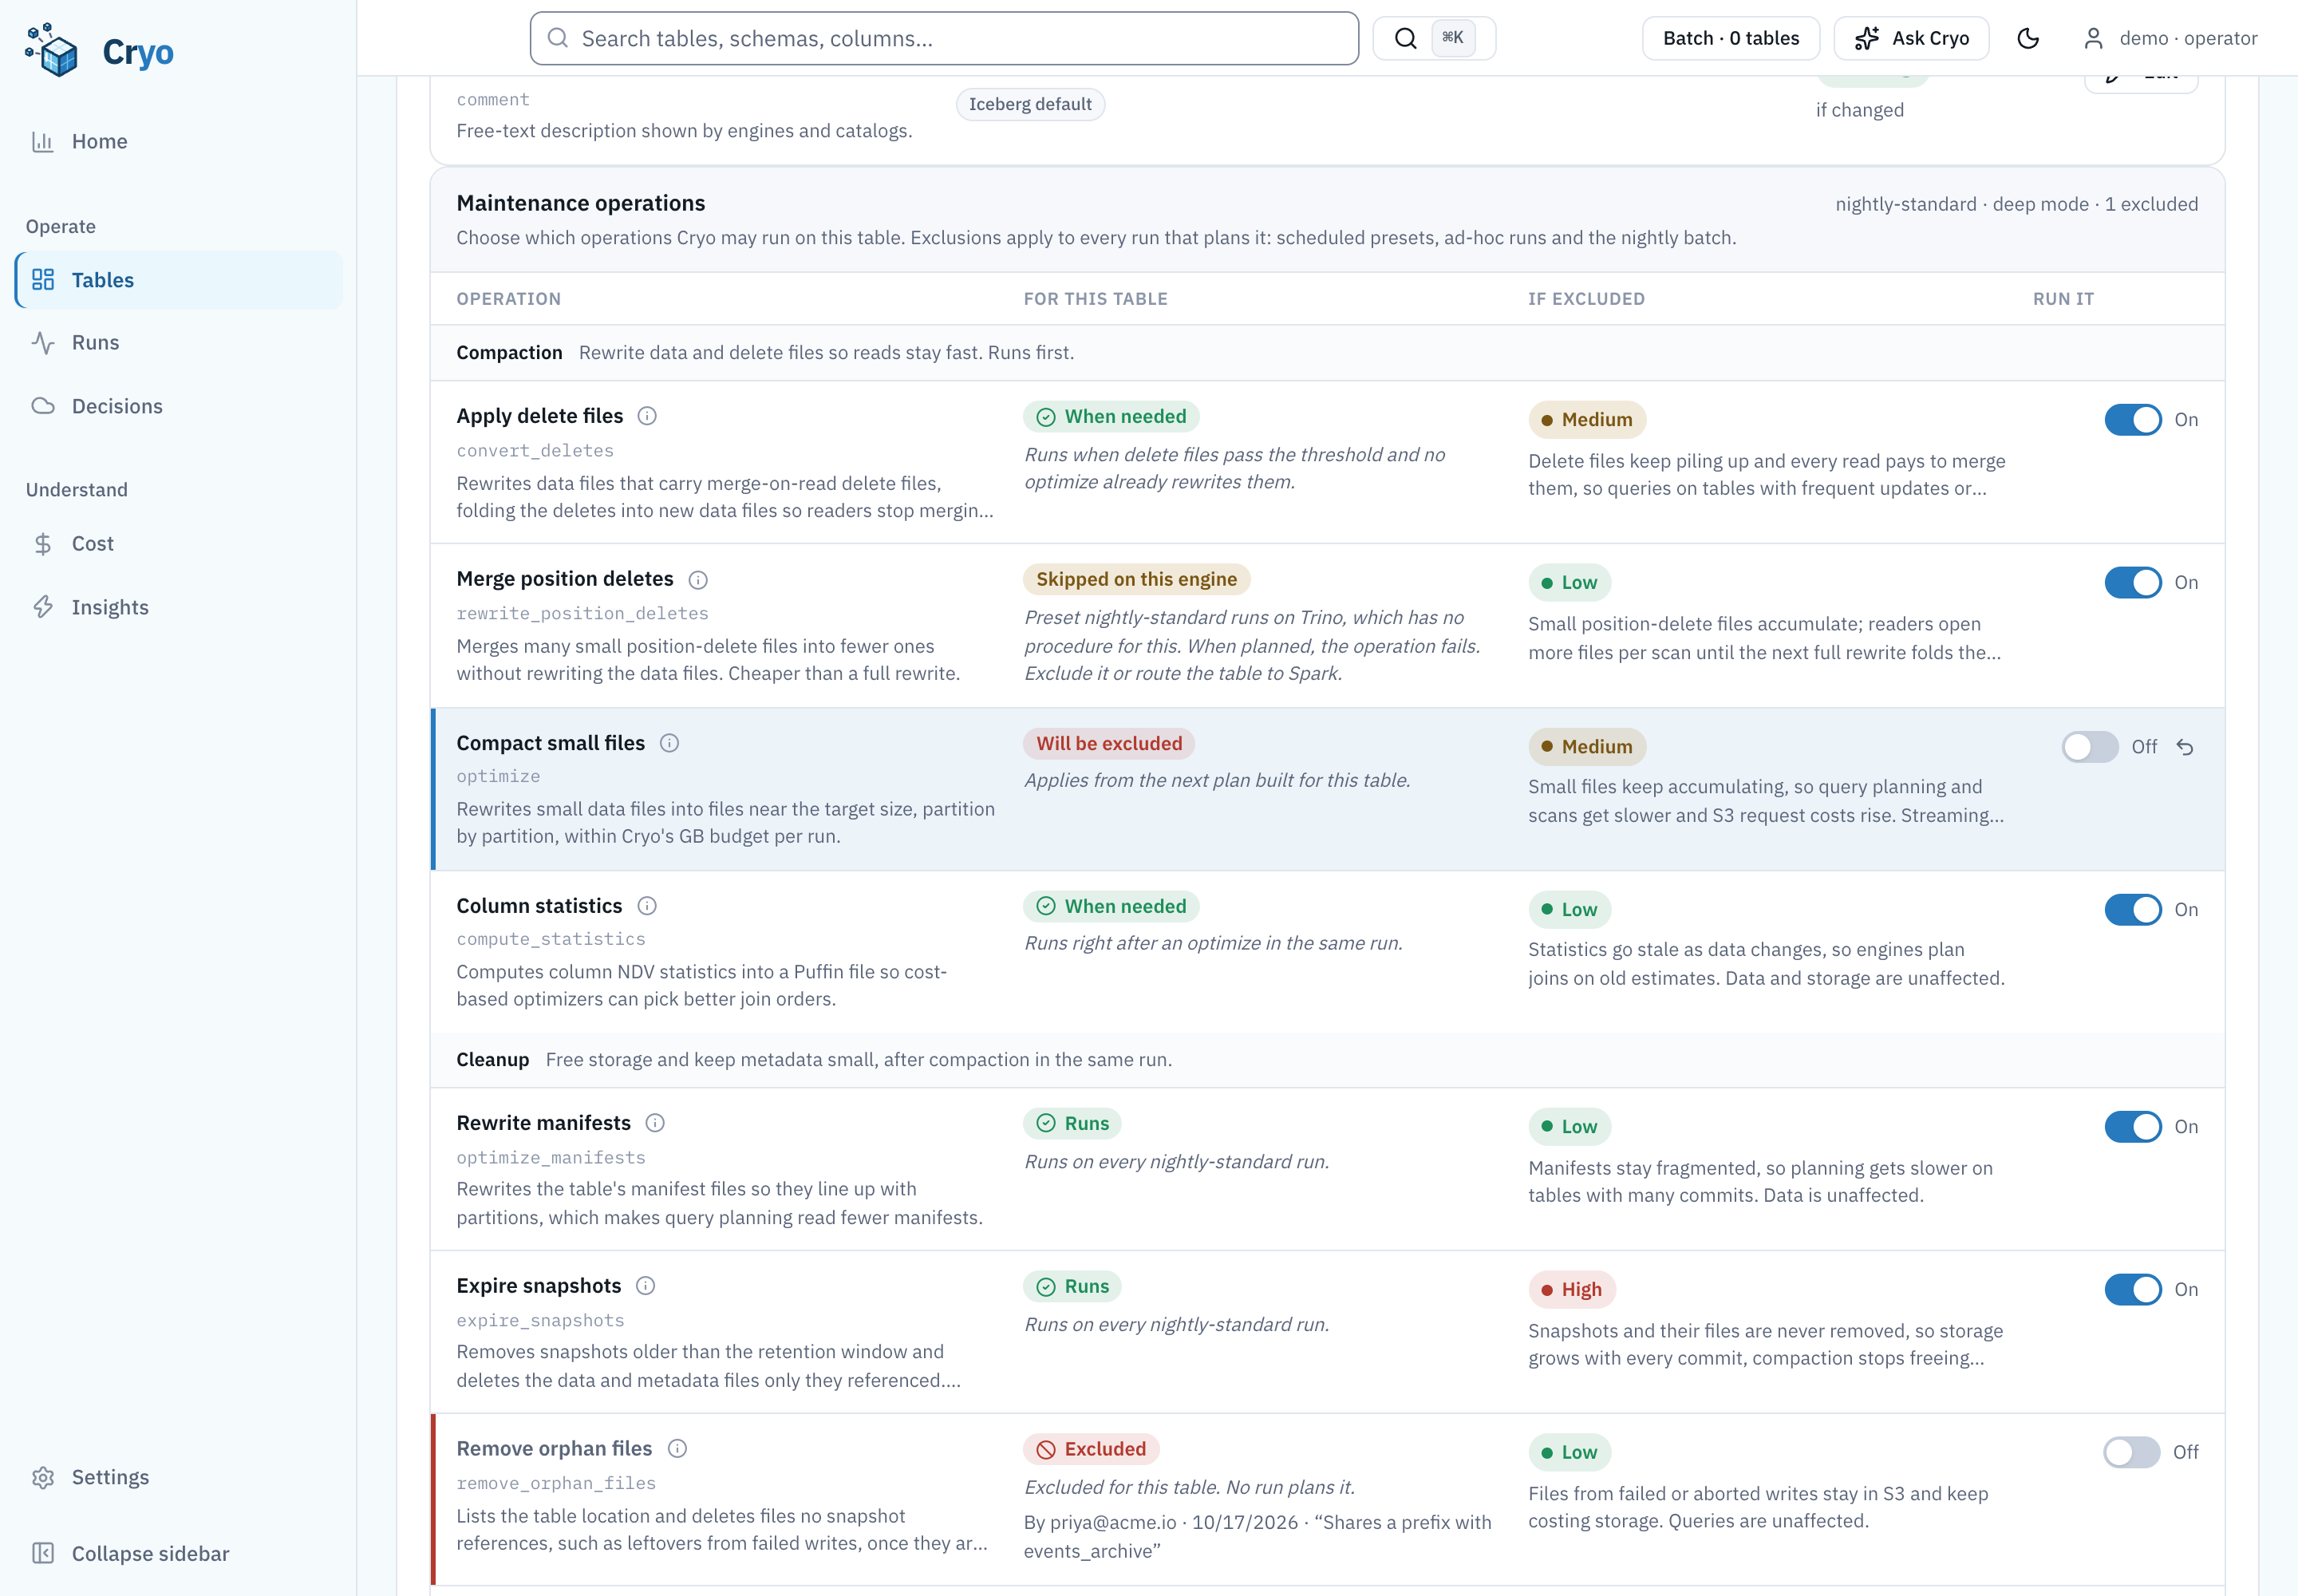Click the Iceberg default badge
The height and width of the screenshot is (1596, 2298).
pos(1030,104)
